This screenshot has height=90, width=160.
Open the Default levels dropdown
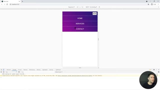(x=59, y=72)
